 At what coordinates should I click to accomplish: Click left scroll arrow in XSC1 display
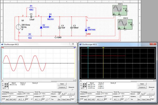tap(81, 80)
